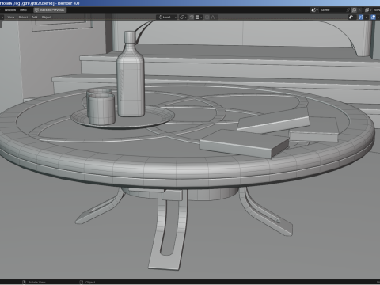Click the Object mouse hint icon in status bar
This screenshot has width=380, height=285.
(x=82, y=282)
